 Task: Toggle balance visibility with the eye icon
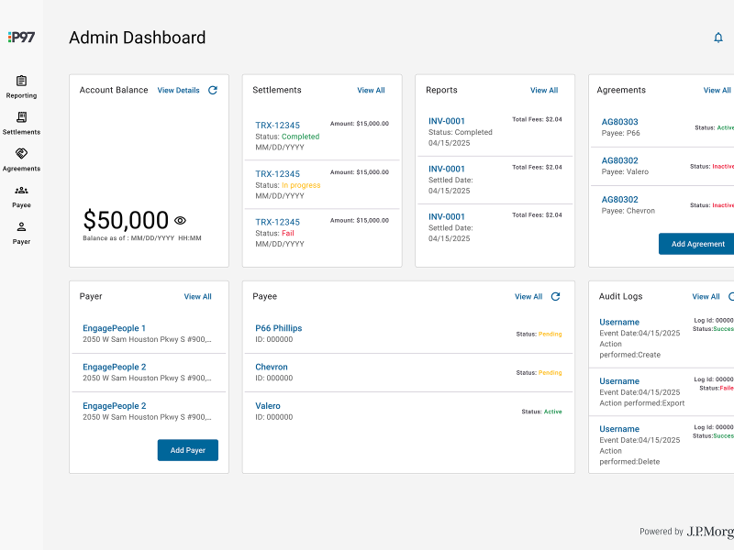tap(180, 220)
